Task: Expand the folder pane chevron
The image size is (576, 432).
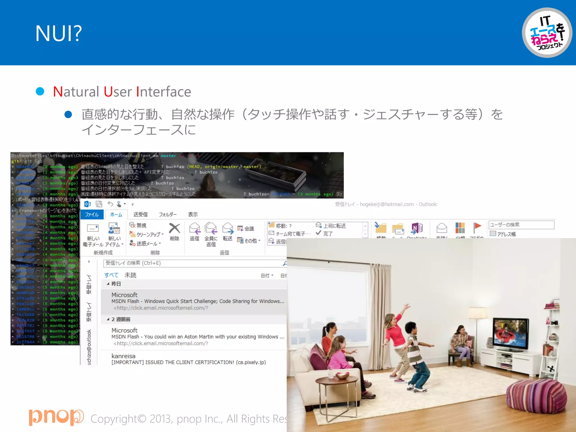Action: coord(89,262)
